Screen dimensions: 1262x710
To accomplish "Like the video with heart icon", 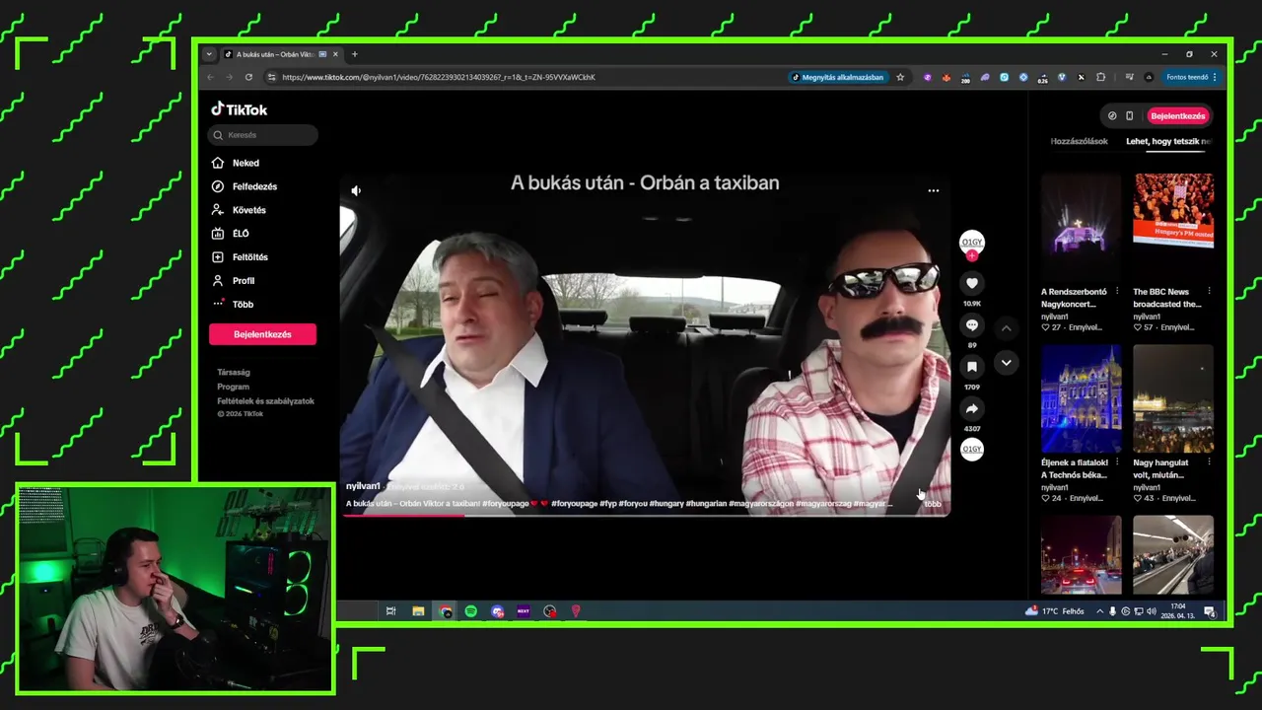I will tap(972, 283).
